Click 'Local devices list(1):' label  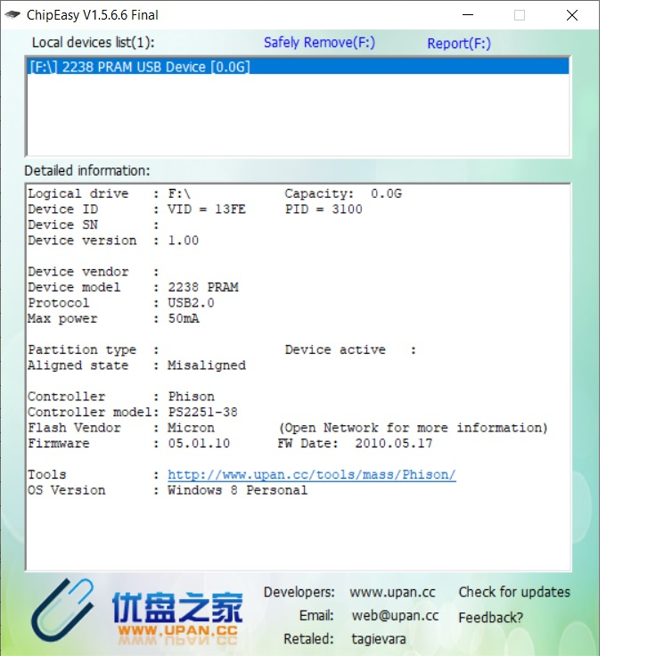[x=93, y=43]
